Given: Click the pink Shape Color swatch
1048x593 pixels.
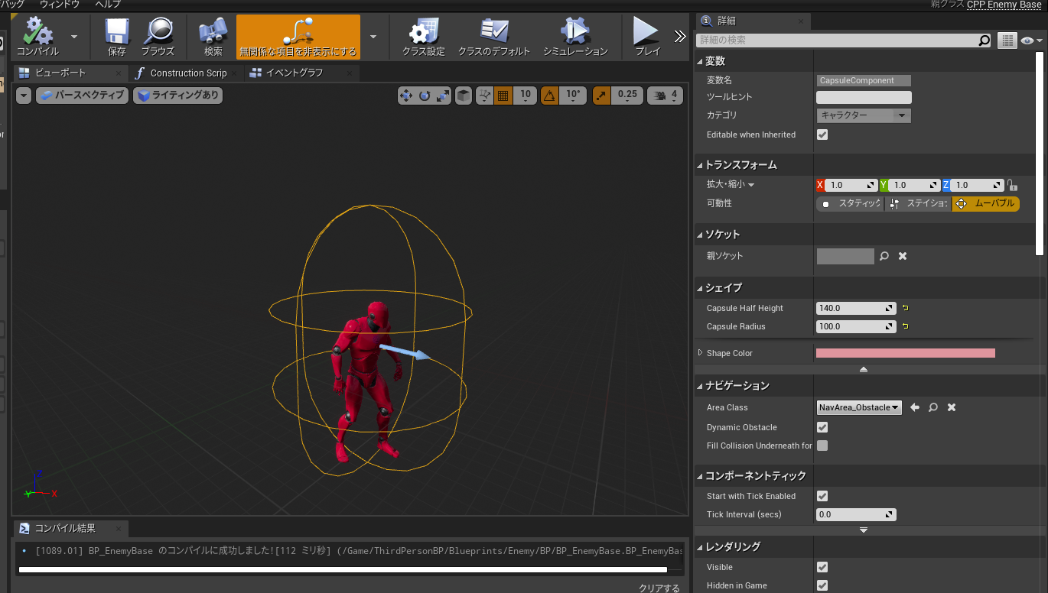Looking at the screenshot, I should 905,353.
